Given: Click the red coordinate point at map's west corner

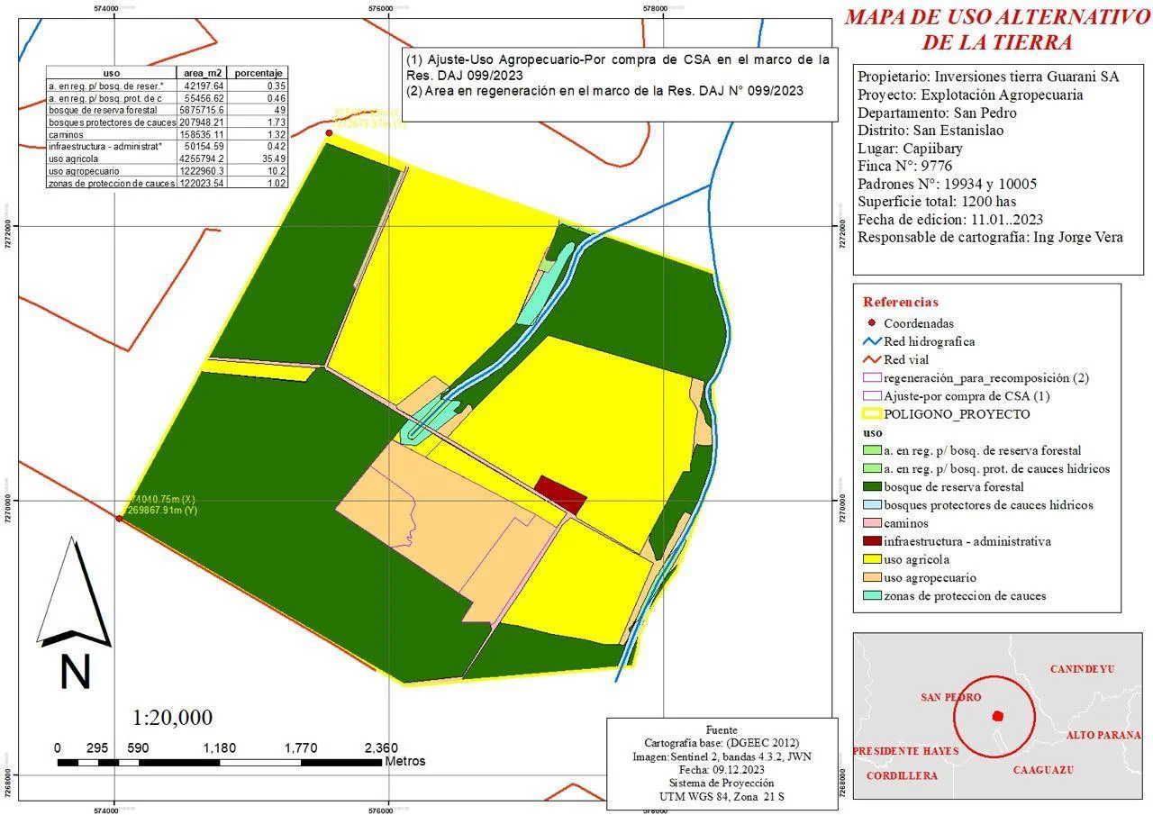Looking at the screenshot, I should 118,518.
